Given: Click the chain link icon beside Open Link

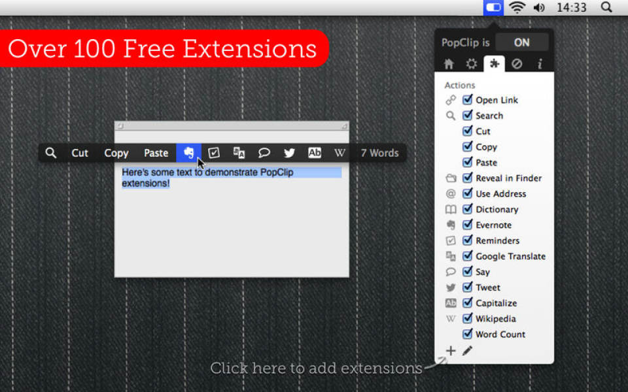Looking at the screenshot, I should [451, 100].
